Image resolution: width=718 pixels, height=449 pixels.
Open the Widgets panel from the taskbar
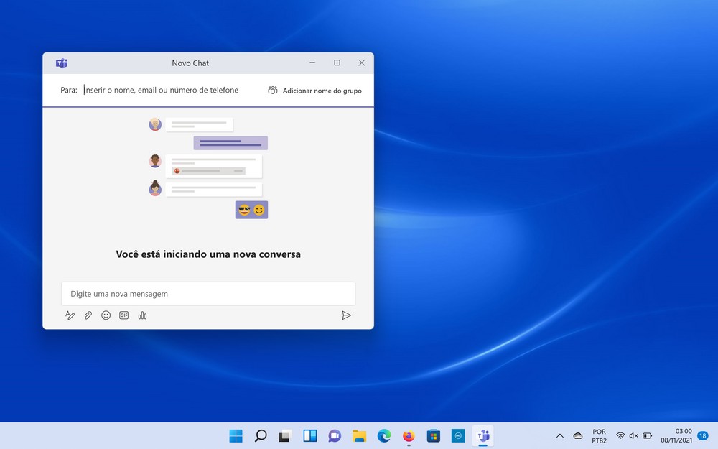coord(310,436)
